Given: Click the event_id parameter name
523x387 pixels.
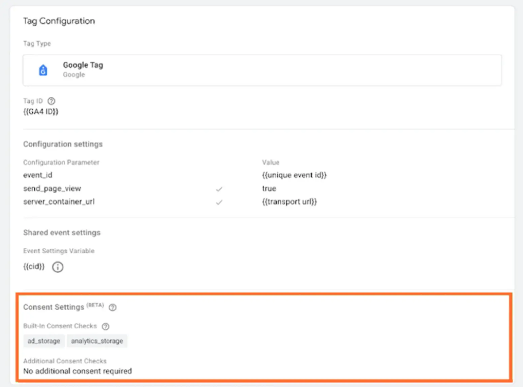Looking at the screenshot, I should tap(38, 175).
